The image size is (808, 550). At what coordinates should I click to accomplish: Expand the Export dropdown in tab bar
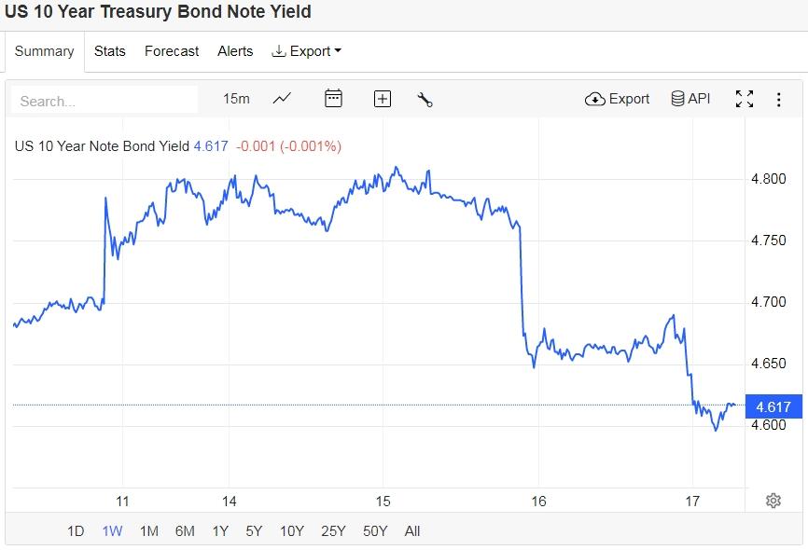coord(306,51)
